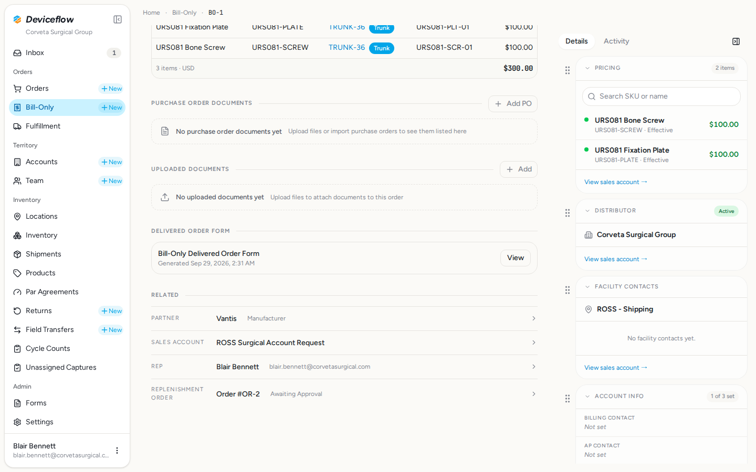Viewport: 756px width, 472px height.
Task: Toggle right details panel icon
Action: (x=736, y=41)
